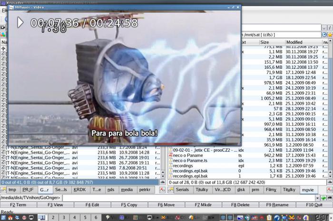Click the F2 Term button
This screenshot has height=221, width=333.
click(18, 205)
